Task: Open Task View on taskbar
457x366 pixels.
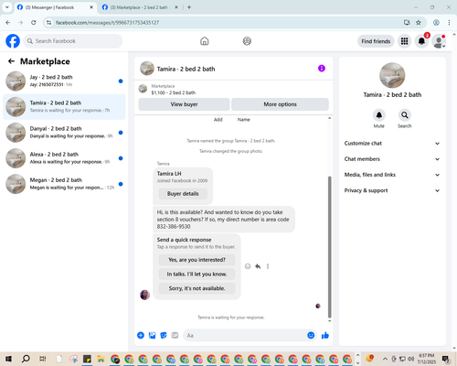Action: (43, 359)
